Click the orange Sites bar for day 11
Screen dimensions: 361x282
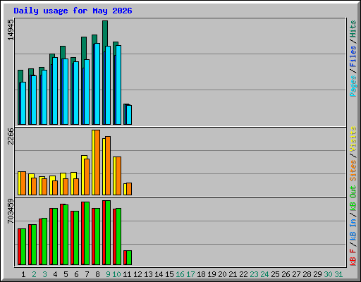point(129,189)
